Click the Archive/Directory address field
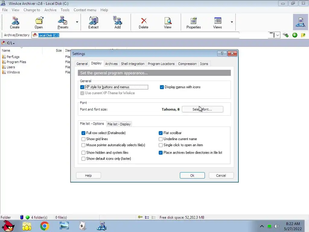309x232 pixels. pyautogui.click(x=135, y=35)
